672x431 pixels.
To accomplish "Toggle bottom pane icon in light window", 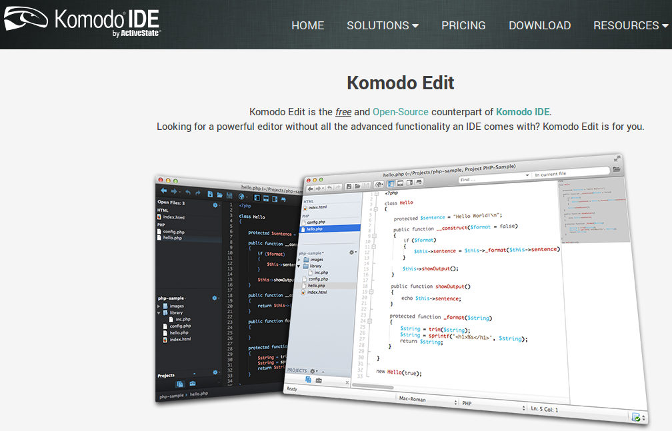I will point(400,183).
